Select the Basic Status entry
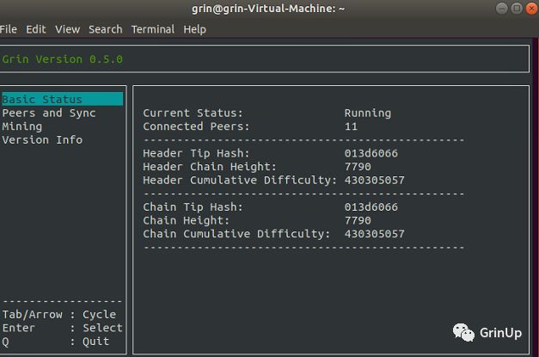Screen dimensions: 539x357 (x=62, y=99)
